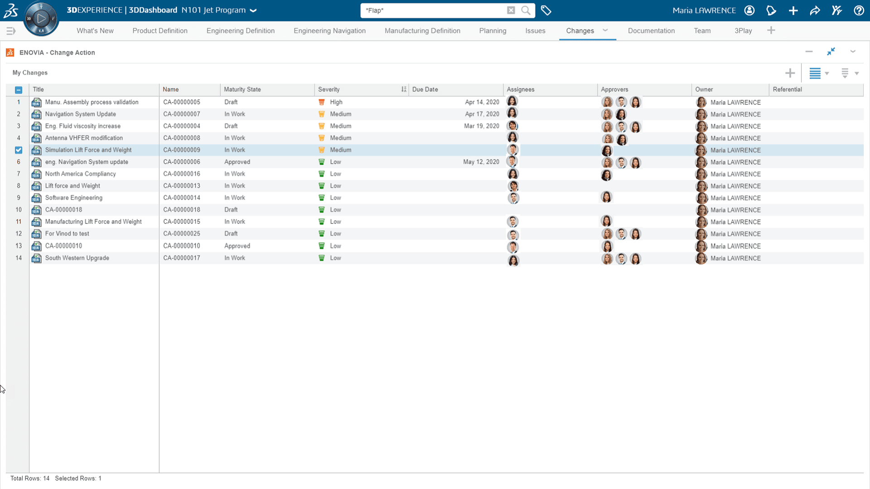
Task: Toggle the master select checkbox header
Action: coord(19,90)
